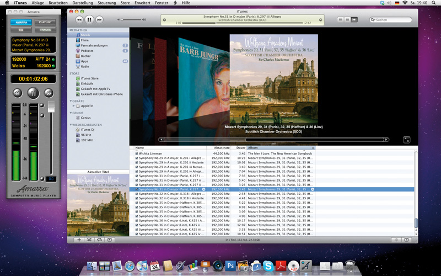Image resolution: width=441 pixels, height=276 pixels.
Task: Hide the artwork viewer panel button
Action: coord(110,240)
